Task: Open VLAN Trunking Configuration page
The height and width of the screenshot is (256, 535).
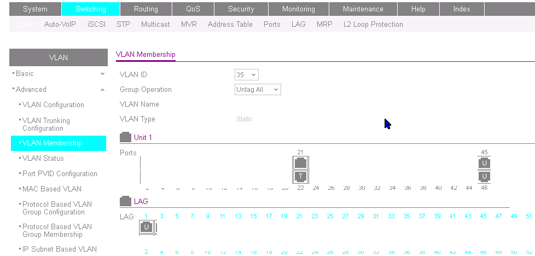Action: coord(46,124)
